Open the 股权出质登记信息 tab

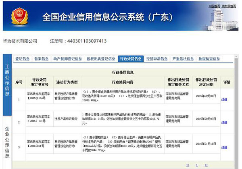coord(101,58)
